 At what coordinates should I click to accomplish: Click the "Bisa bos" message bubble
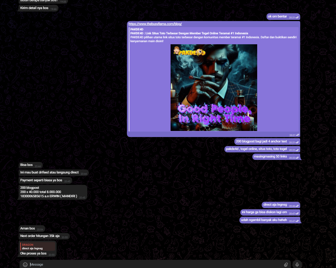(x=26, y=165)
